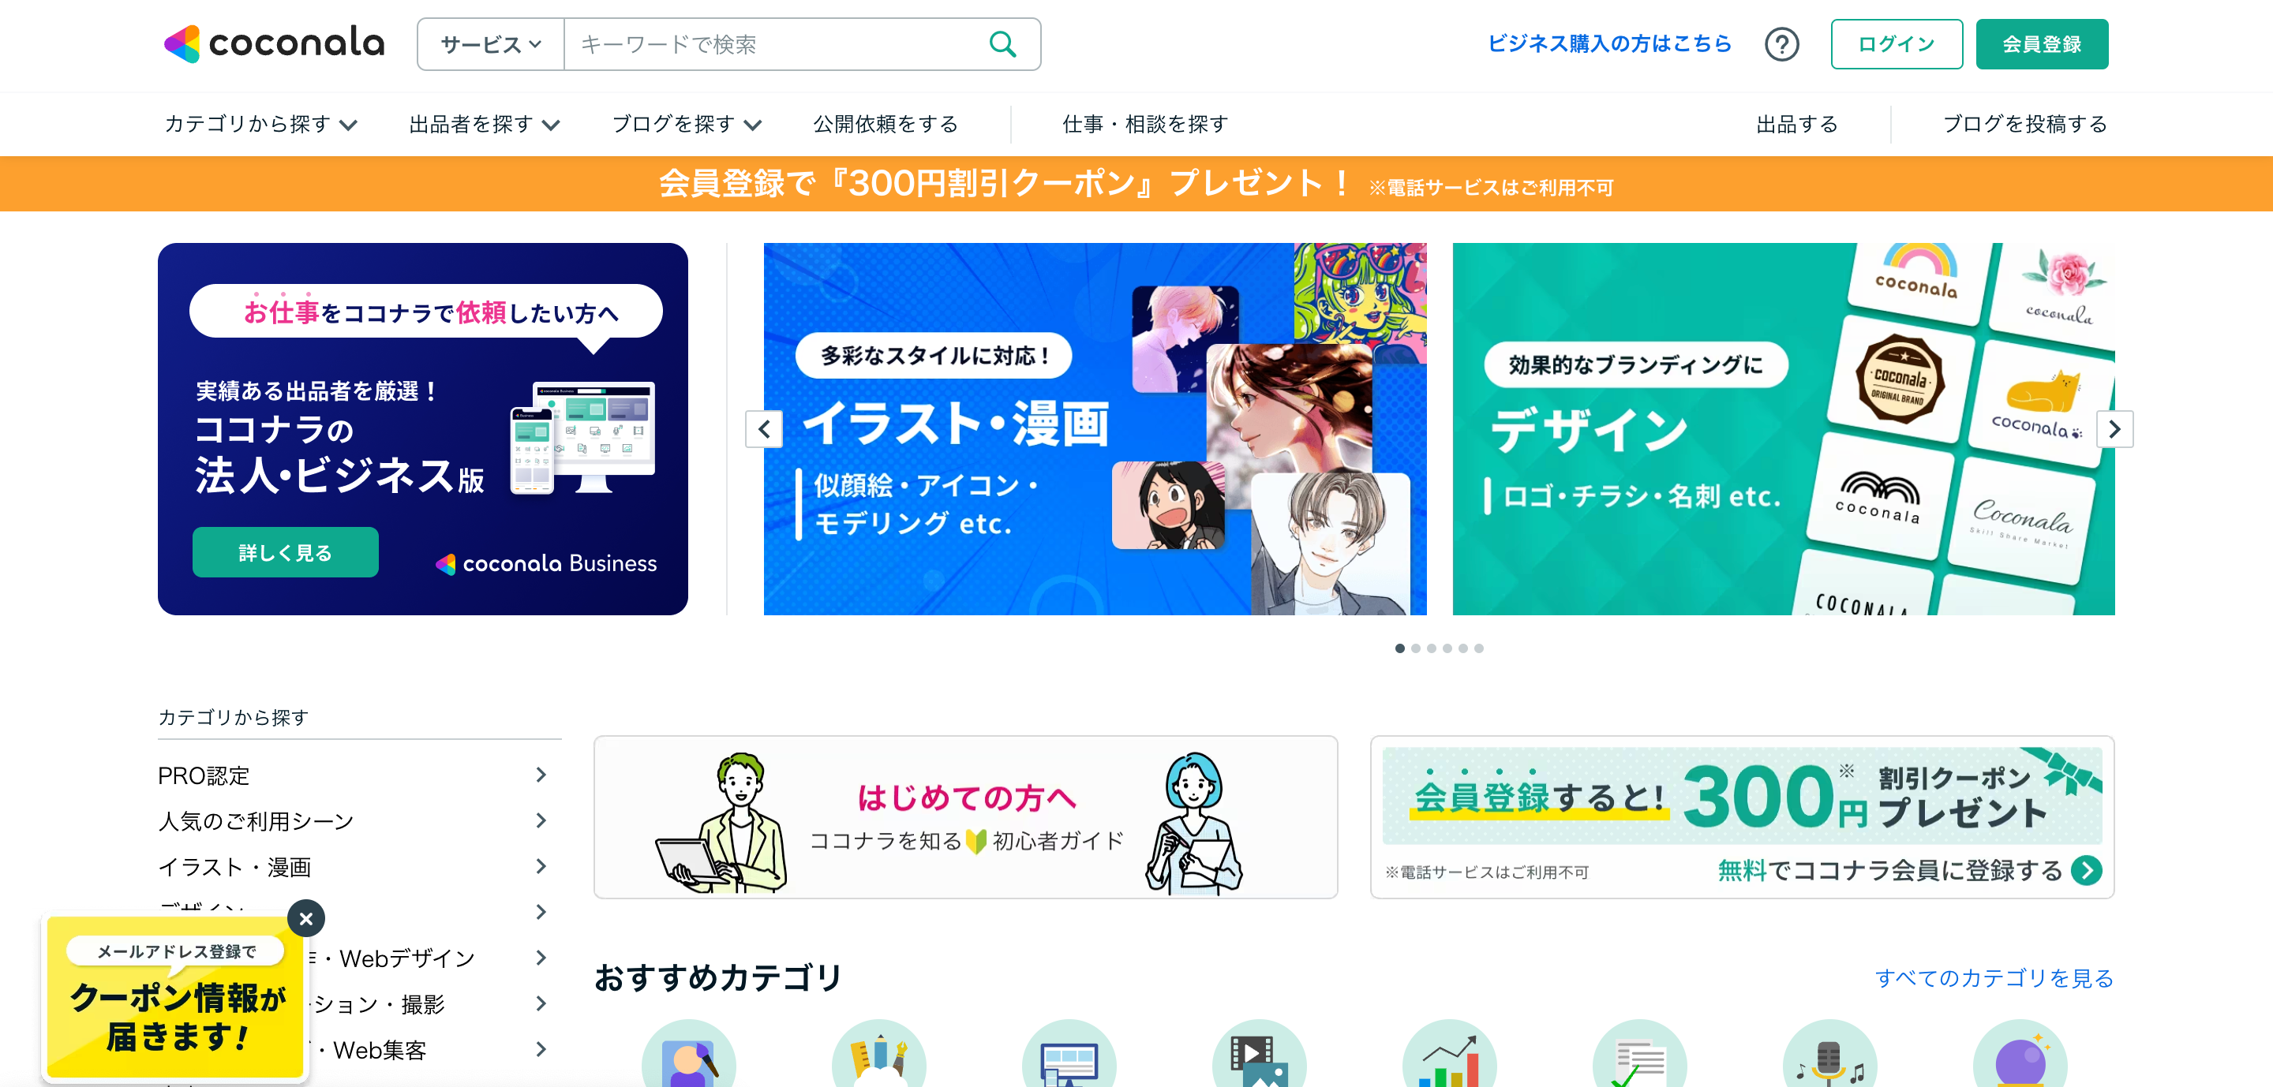Expand PRO認定 category item
The image size is (2273, 1087).
coord(353,775)
